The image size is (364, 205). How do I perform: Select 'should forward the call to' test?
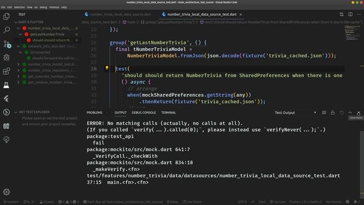click(x=55, y=58)
